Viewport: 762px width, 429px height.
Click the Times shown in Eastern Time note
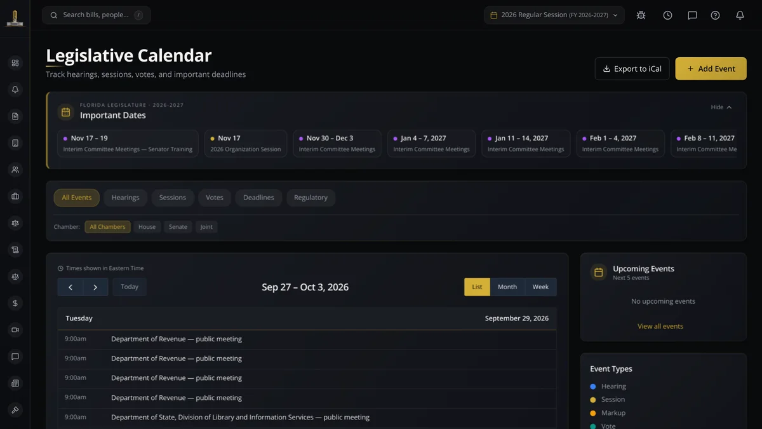click(x=101, y=268)
